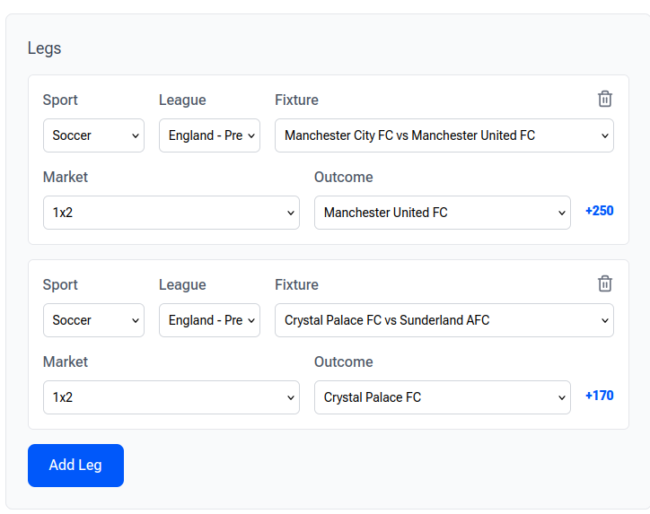Open the Crystal Palace FC outcome dropdown
Screen dimensions: 650x514
pos(442,397)
